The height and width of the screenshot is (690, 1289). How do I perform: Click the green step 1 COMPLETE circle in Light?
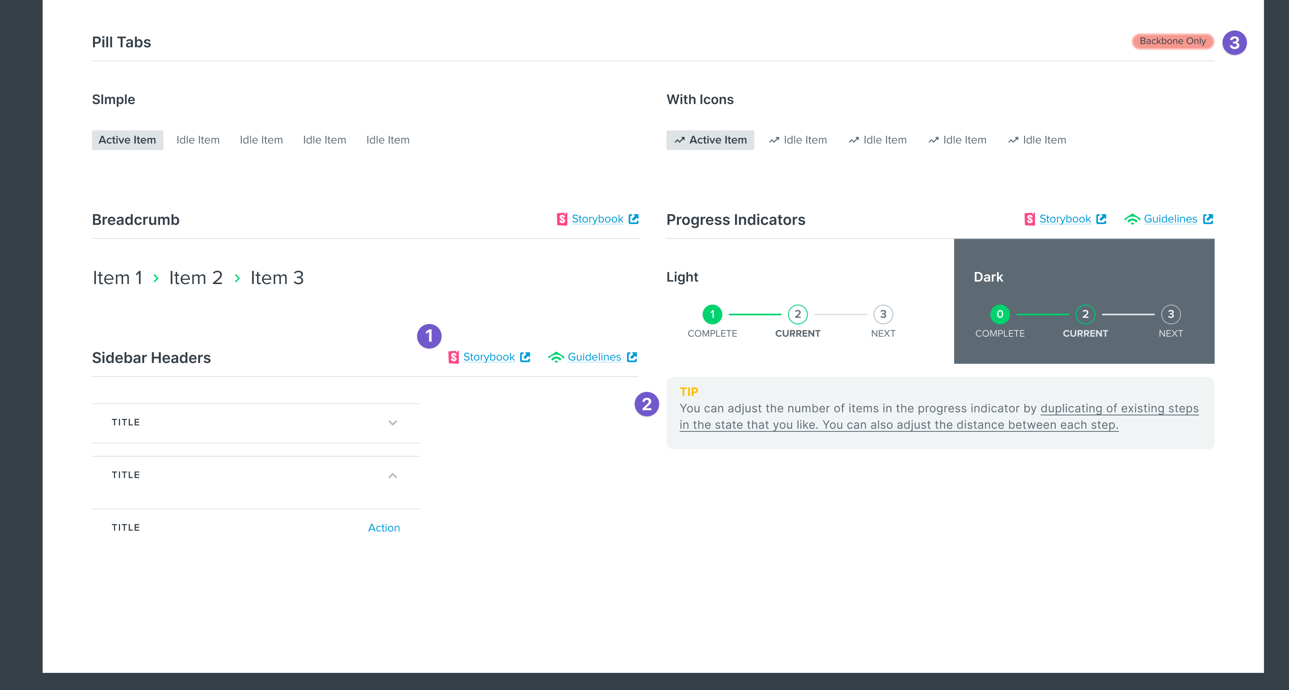(x=712, y=314)
